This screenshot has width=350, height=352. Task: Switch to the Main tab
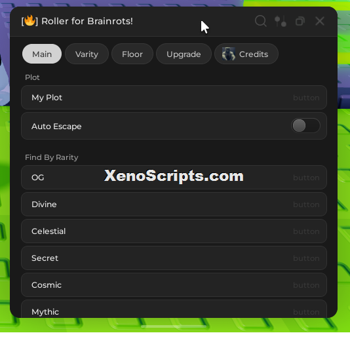[x=42, y=54]
